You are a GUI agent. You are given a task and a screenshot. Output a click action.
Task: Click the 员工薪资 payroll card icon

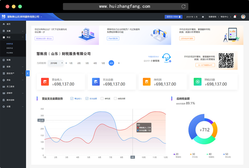pyautogui.click(x=4, y=86)
